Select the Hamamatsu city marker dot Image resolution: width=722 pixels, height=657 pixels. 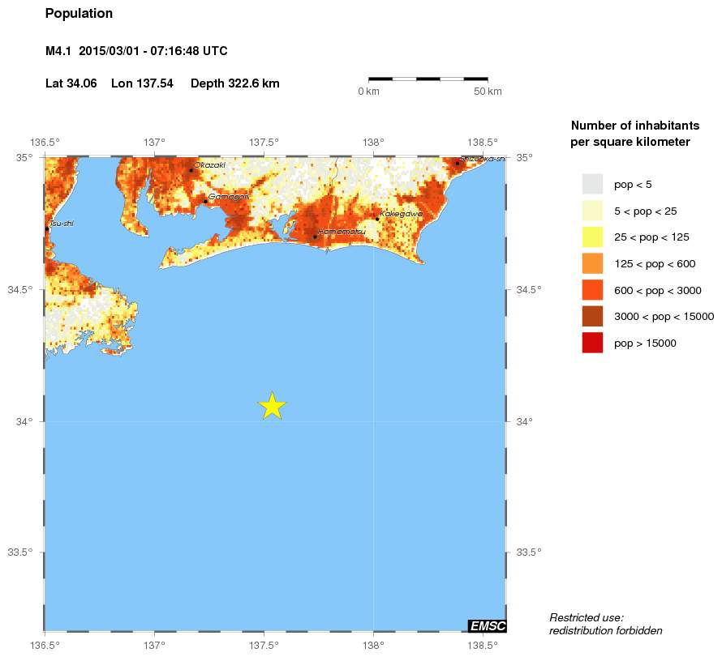coord(315,237)
